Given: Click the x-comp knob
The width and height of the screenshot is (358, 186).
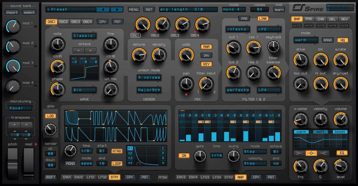Looking at the screenshot, I should click(x=301, y=119).
